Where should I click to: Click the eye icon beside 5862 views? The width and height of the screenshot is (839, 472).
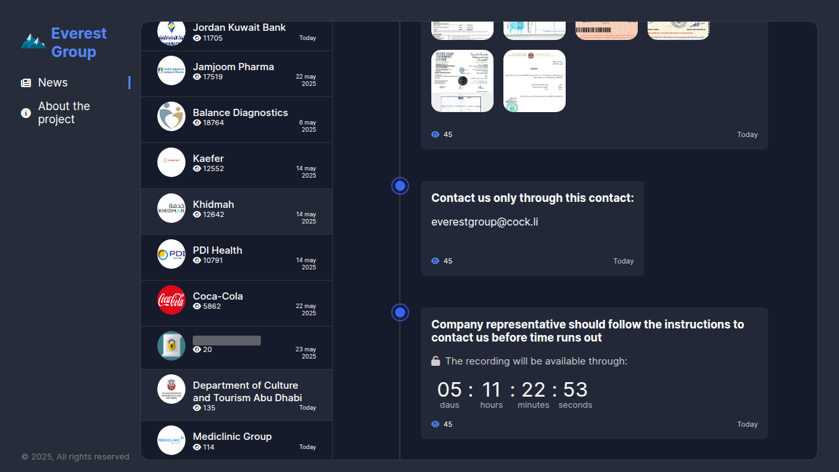[x=197, y=306]
